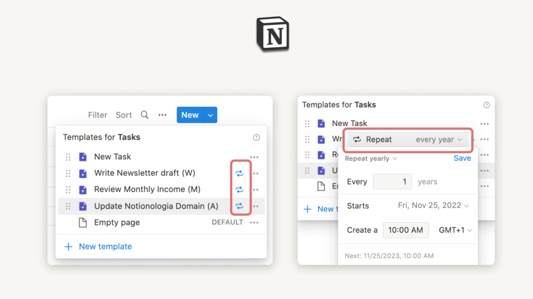Click the blank page icon of Empty page
533x299 pixels.
coord(83,222)
